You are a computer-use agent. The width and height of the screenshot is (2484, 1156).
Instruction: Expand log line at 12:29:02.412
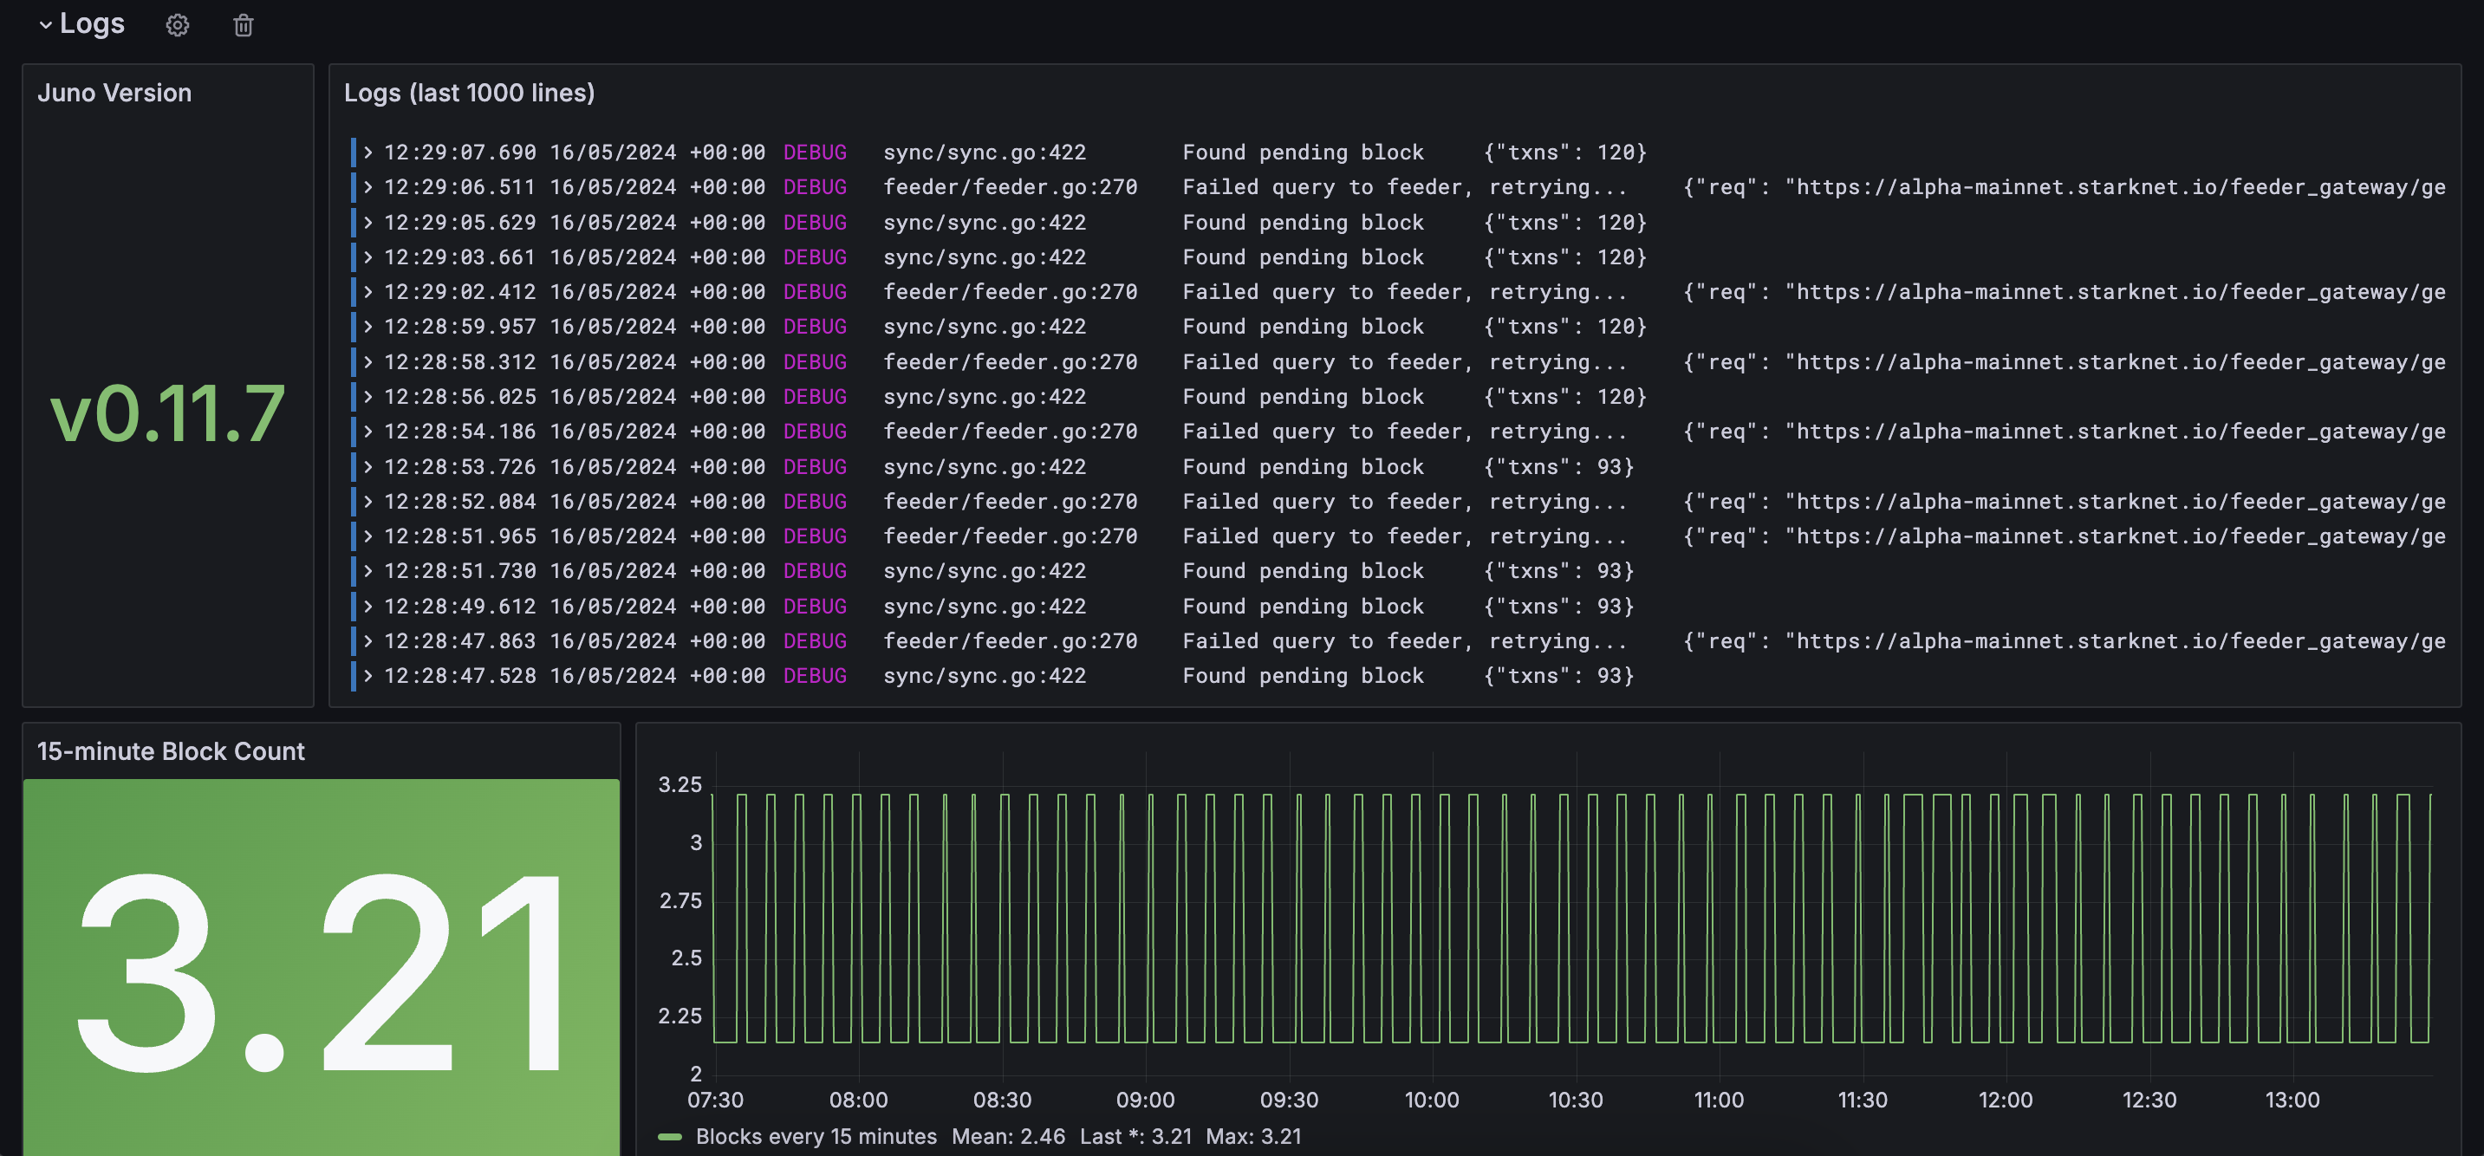tap(367, 291)
